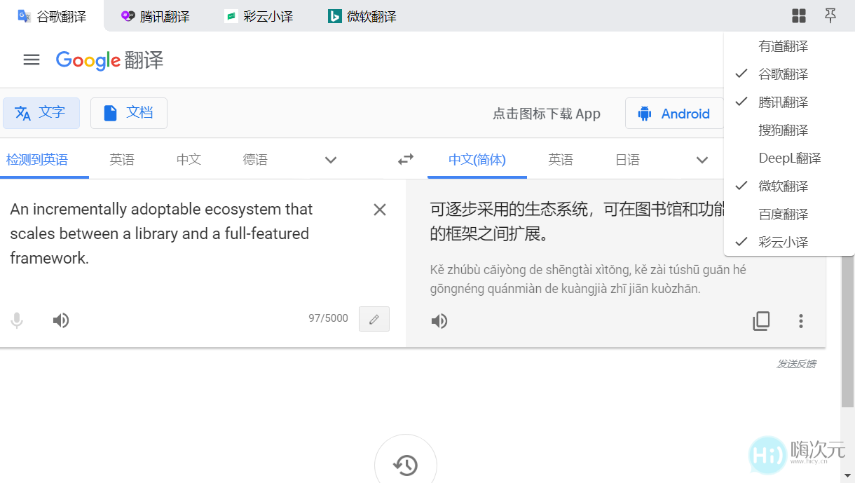Open more translation options via three-dot icon
This screenshot has width=855, height=483.
pos(800,321)
